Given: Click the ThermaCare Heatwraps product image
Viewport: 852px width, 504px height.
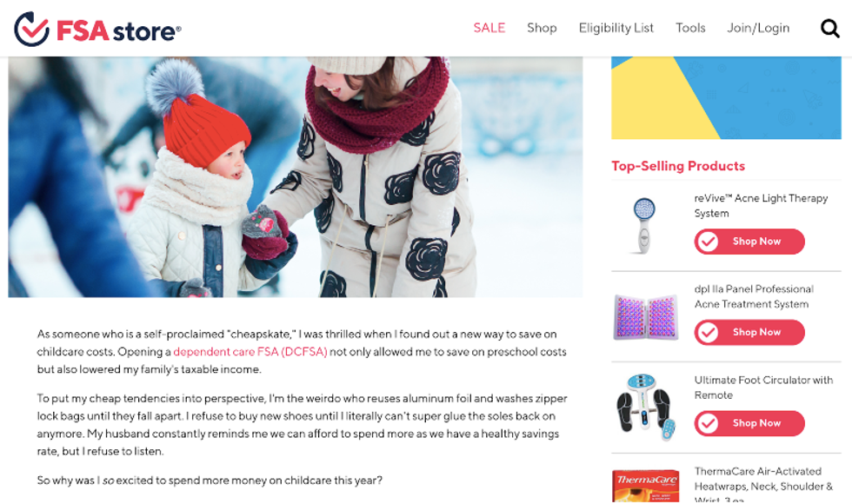Looking at the screenshot, I should [x=645, y=485].
